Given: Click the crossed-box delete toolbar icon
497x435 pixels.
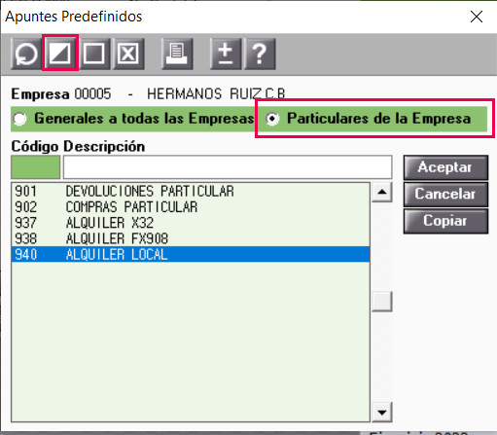Looking at the screenshot, I should [128, 54].
